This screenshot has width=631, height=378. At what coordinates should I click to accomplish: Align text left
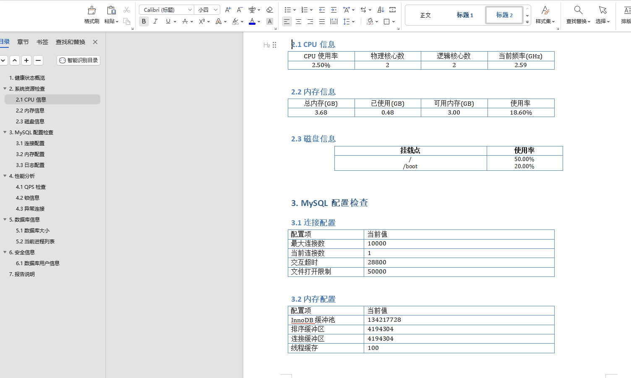tap(287, 21)
